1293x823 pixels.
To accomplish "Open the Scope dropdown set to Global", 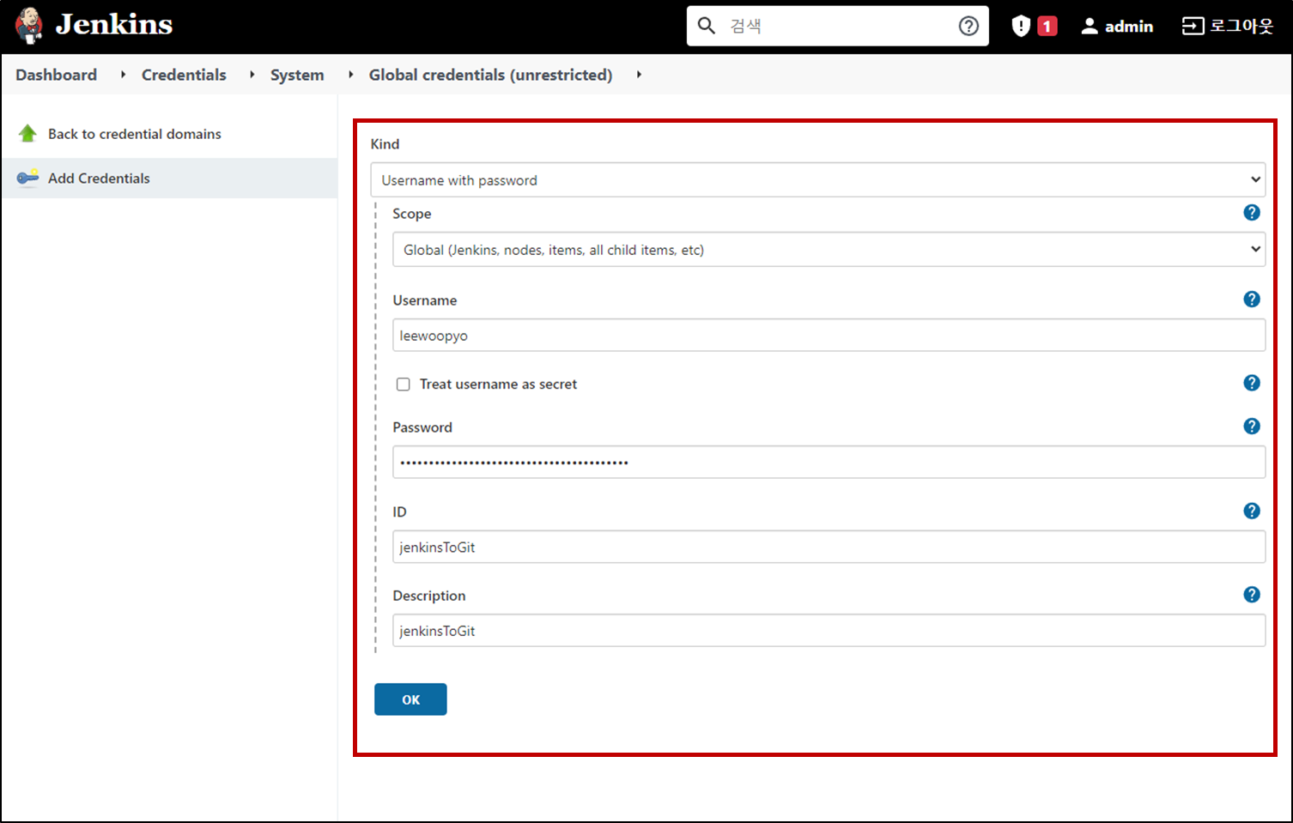I will coord(829,249).
